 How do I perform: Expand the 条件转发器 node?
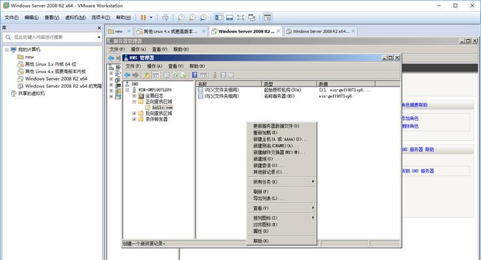[134, 120]
